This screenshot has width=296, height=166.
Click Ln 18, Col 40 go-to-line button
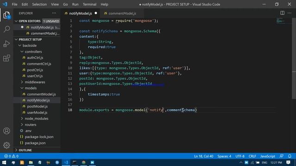(x=203, y=156)
